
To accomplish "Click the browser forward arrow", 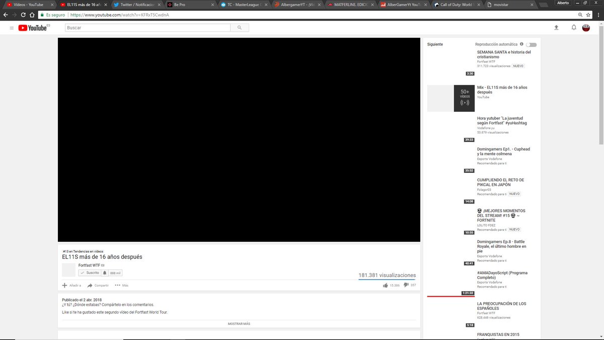I will click(14, 15).
